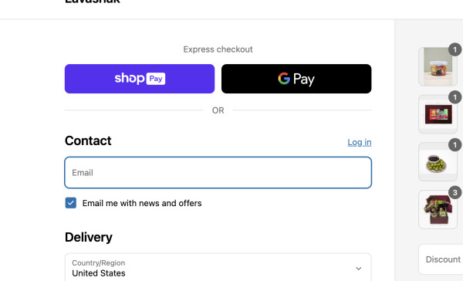Pay with the purple Shop Pay button
This screenshot has width=463, height=281.
tap(140, 79)
